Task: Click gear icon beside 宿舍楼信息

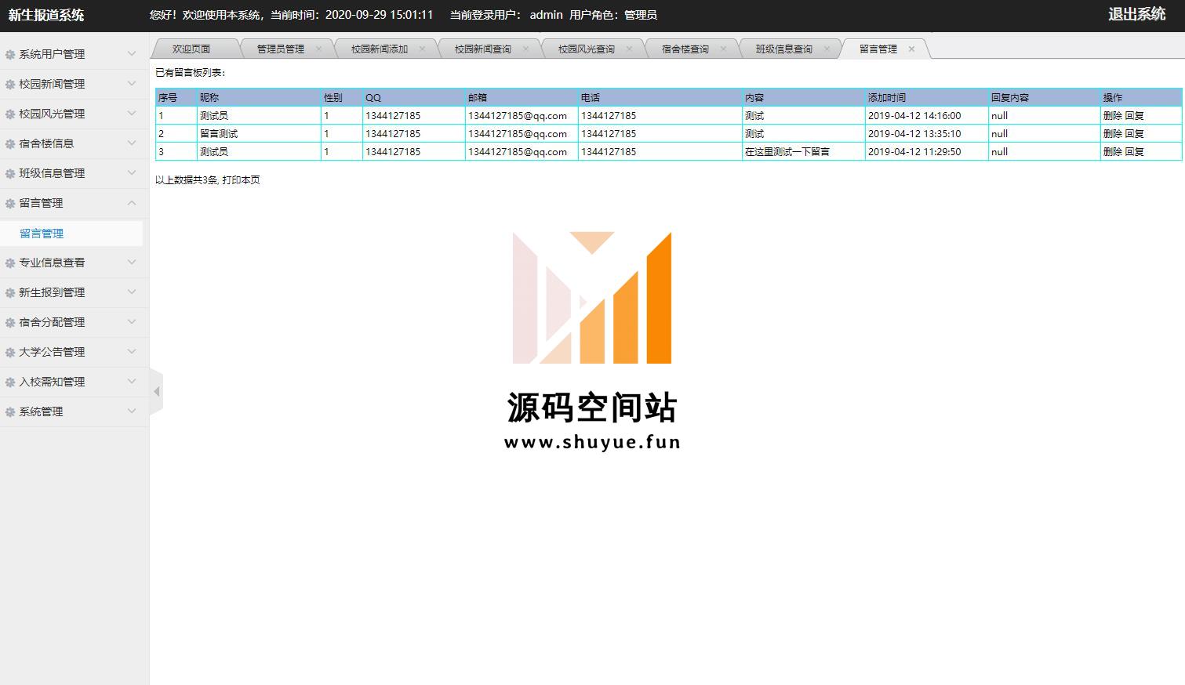Action: tap(10, 143)
